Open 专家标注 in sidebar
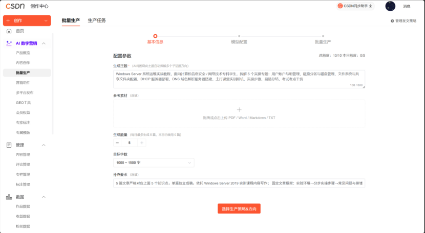425x233 pixels. click(x=23, y=123)
